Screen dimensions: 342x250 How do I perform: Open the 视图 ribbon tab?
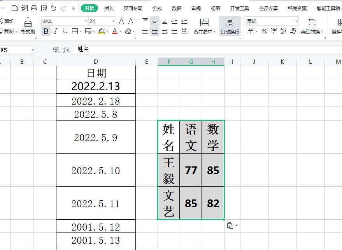point(216,8)
